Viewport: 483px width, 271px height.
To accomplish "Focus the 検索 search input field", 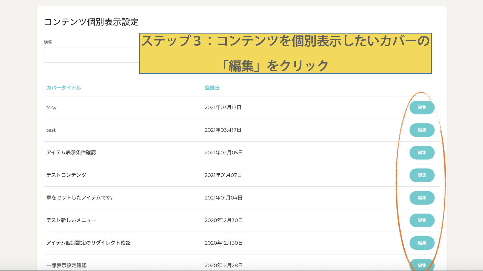I will [92, 55].
